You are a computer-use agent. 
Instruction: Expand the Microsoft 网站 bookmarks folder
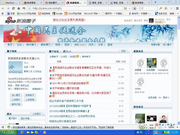pos(92,13)
